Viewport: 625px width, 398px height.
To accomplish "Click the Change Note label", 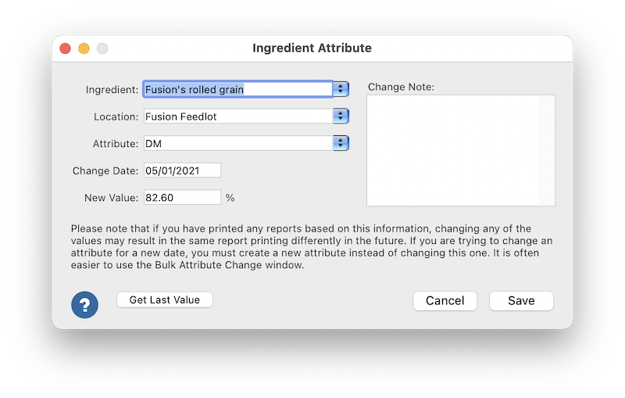I will tap(401, 87).
